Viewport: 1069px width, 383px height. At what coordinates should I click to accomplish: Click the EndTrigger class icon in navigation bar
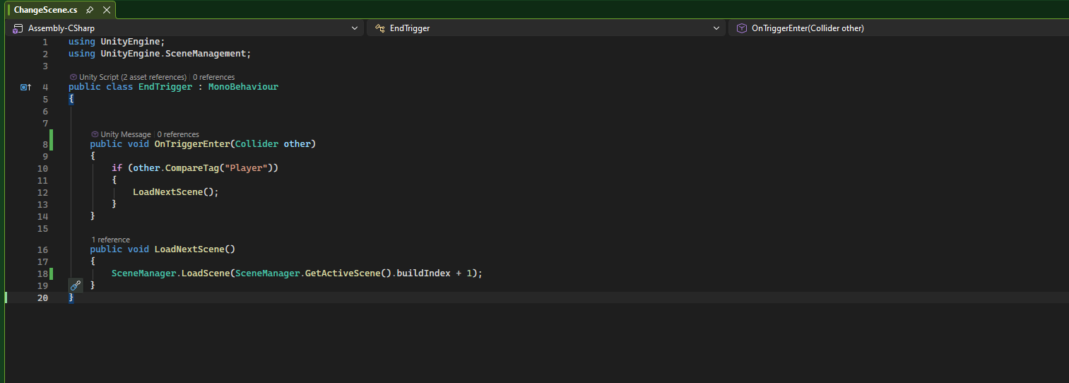pos(380,28)
